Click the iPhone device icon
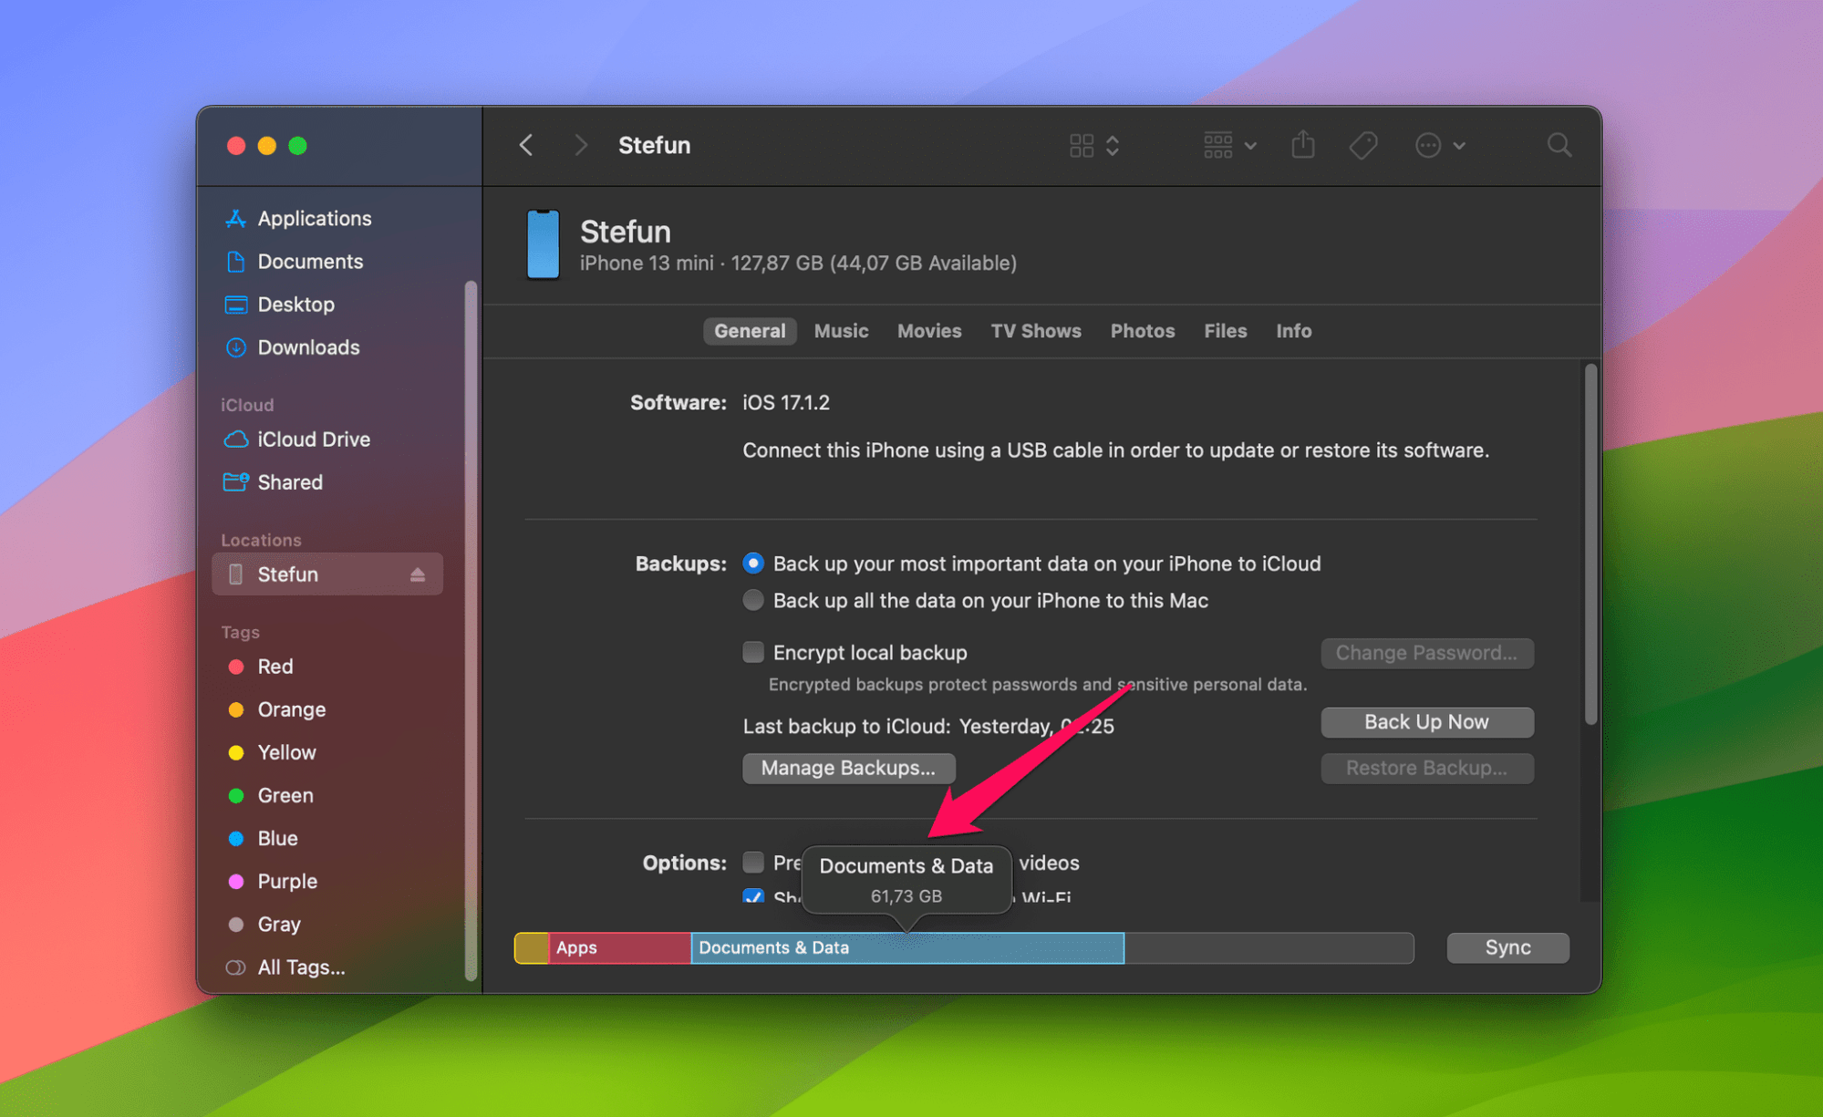 pyautogui.click(x=543, y=244)
